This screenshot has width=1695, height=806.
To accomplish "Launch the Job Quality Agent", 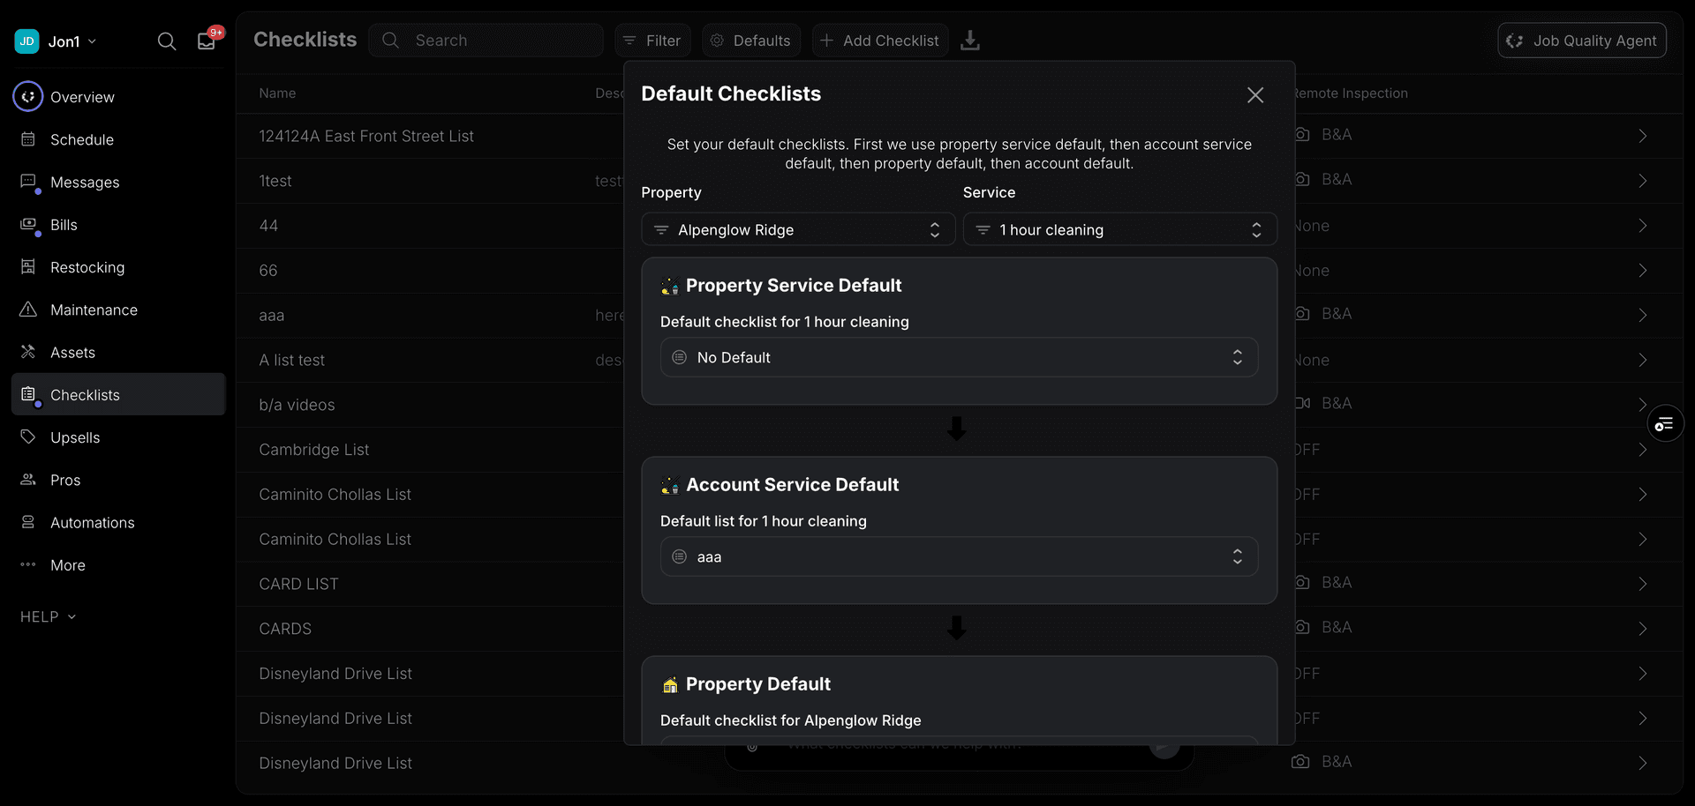I will pyautogui.click(x=1581, y=40).
